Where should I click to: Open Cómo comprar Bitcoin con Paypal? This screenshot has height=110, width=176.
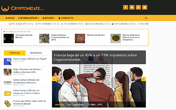[30, 59]
